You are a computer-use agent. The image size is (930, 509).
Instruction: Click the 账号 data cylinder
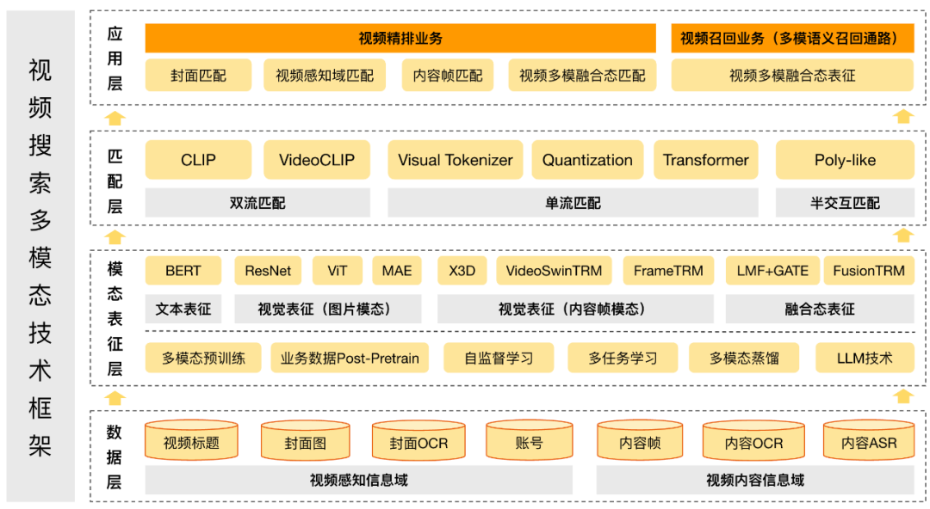coord(529,440)
